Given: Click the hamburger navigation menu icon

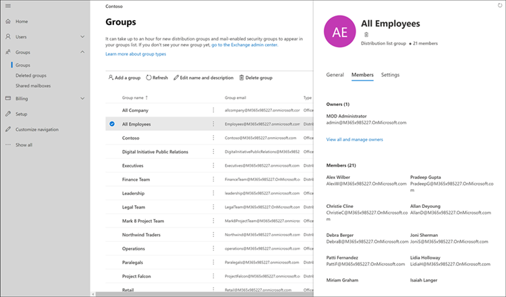Looking at the screenshot, I should 8,5.
